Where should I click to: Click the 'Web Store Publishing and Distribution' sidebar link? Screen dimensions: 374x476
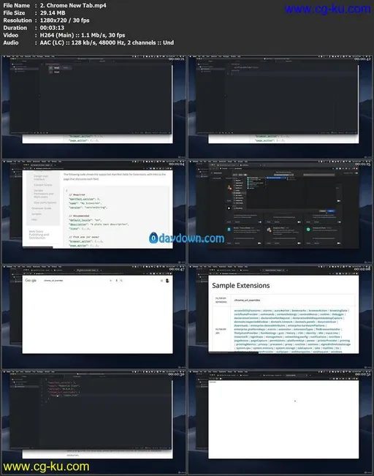coord(39,235)
